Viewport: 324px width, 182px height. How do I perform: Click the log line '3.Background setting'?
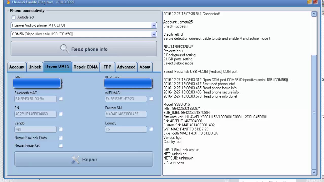pos(179,55)
